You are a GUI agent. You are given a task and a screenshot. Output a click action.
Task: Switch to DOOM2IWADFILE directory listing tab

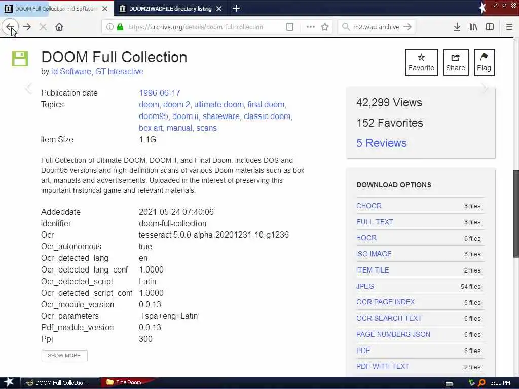pyautogui.click(x=171, y=9)
